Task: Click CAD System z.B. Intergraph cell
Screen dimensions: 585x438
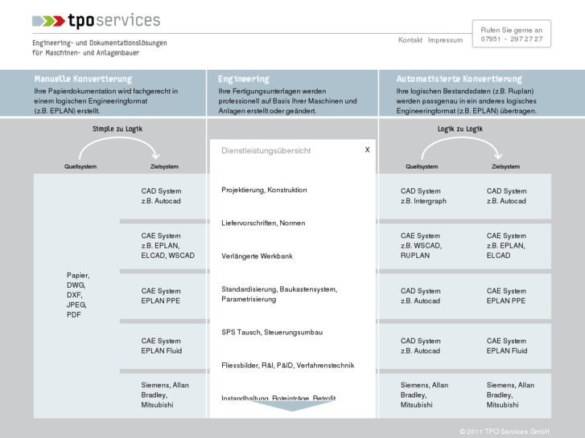Action: point(423,196)
